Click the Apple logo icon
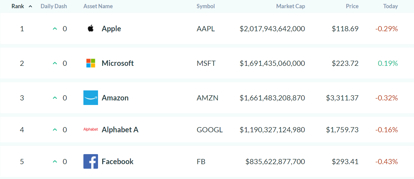This screenshot has height=179, width=414. (x=90, y=29)
